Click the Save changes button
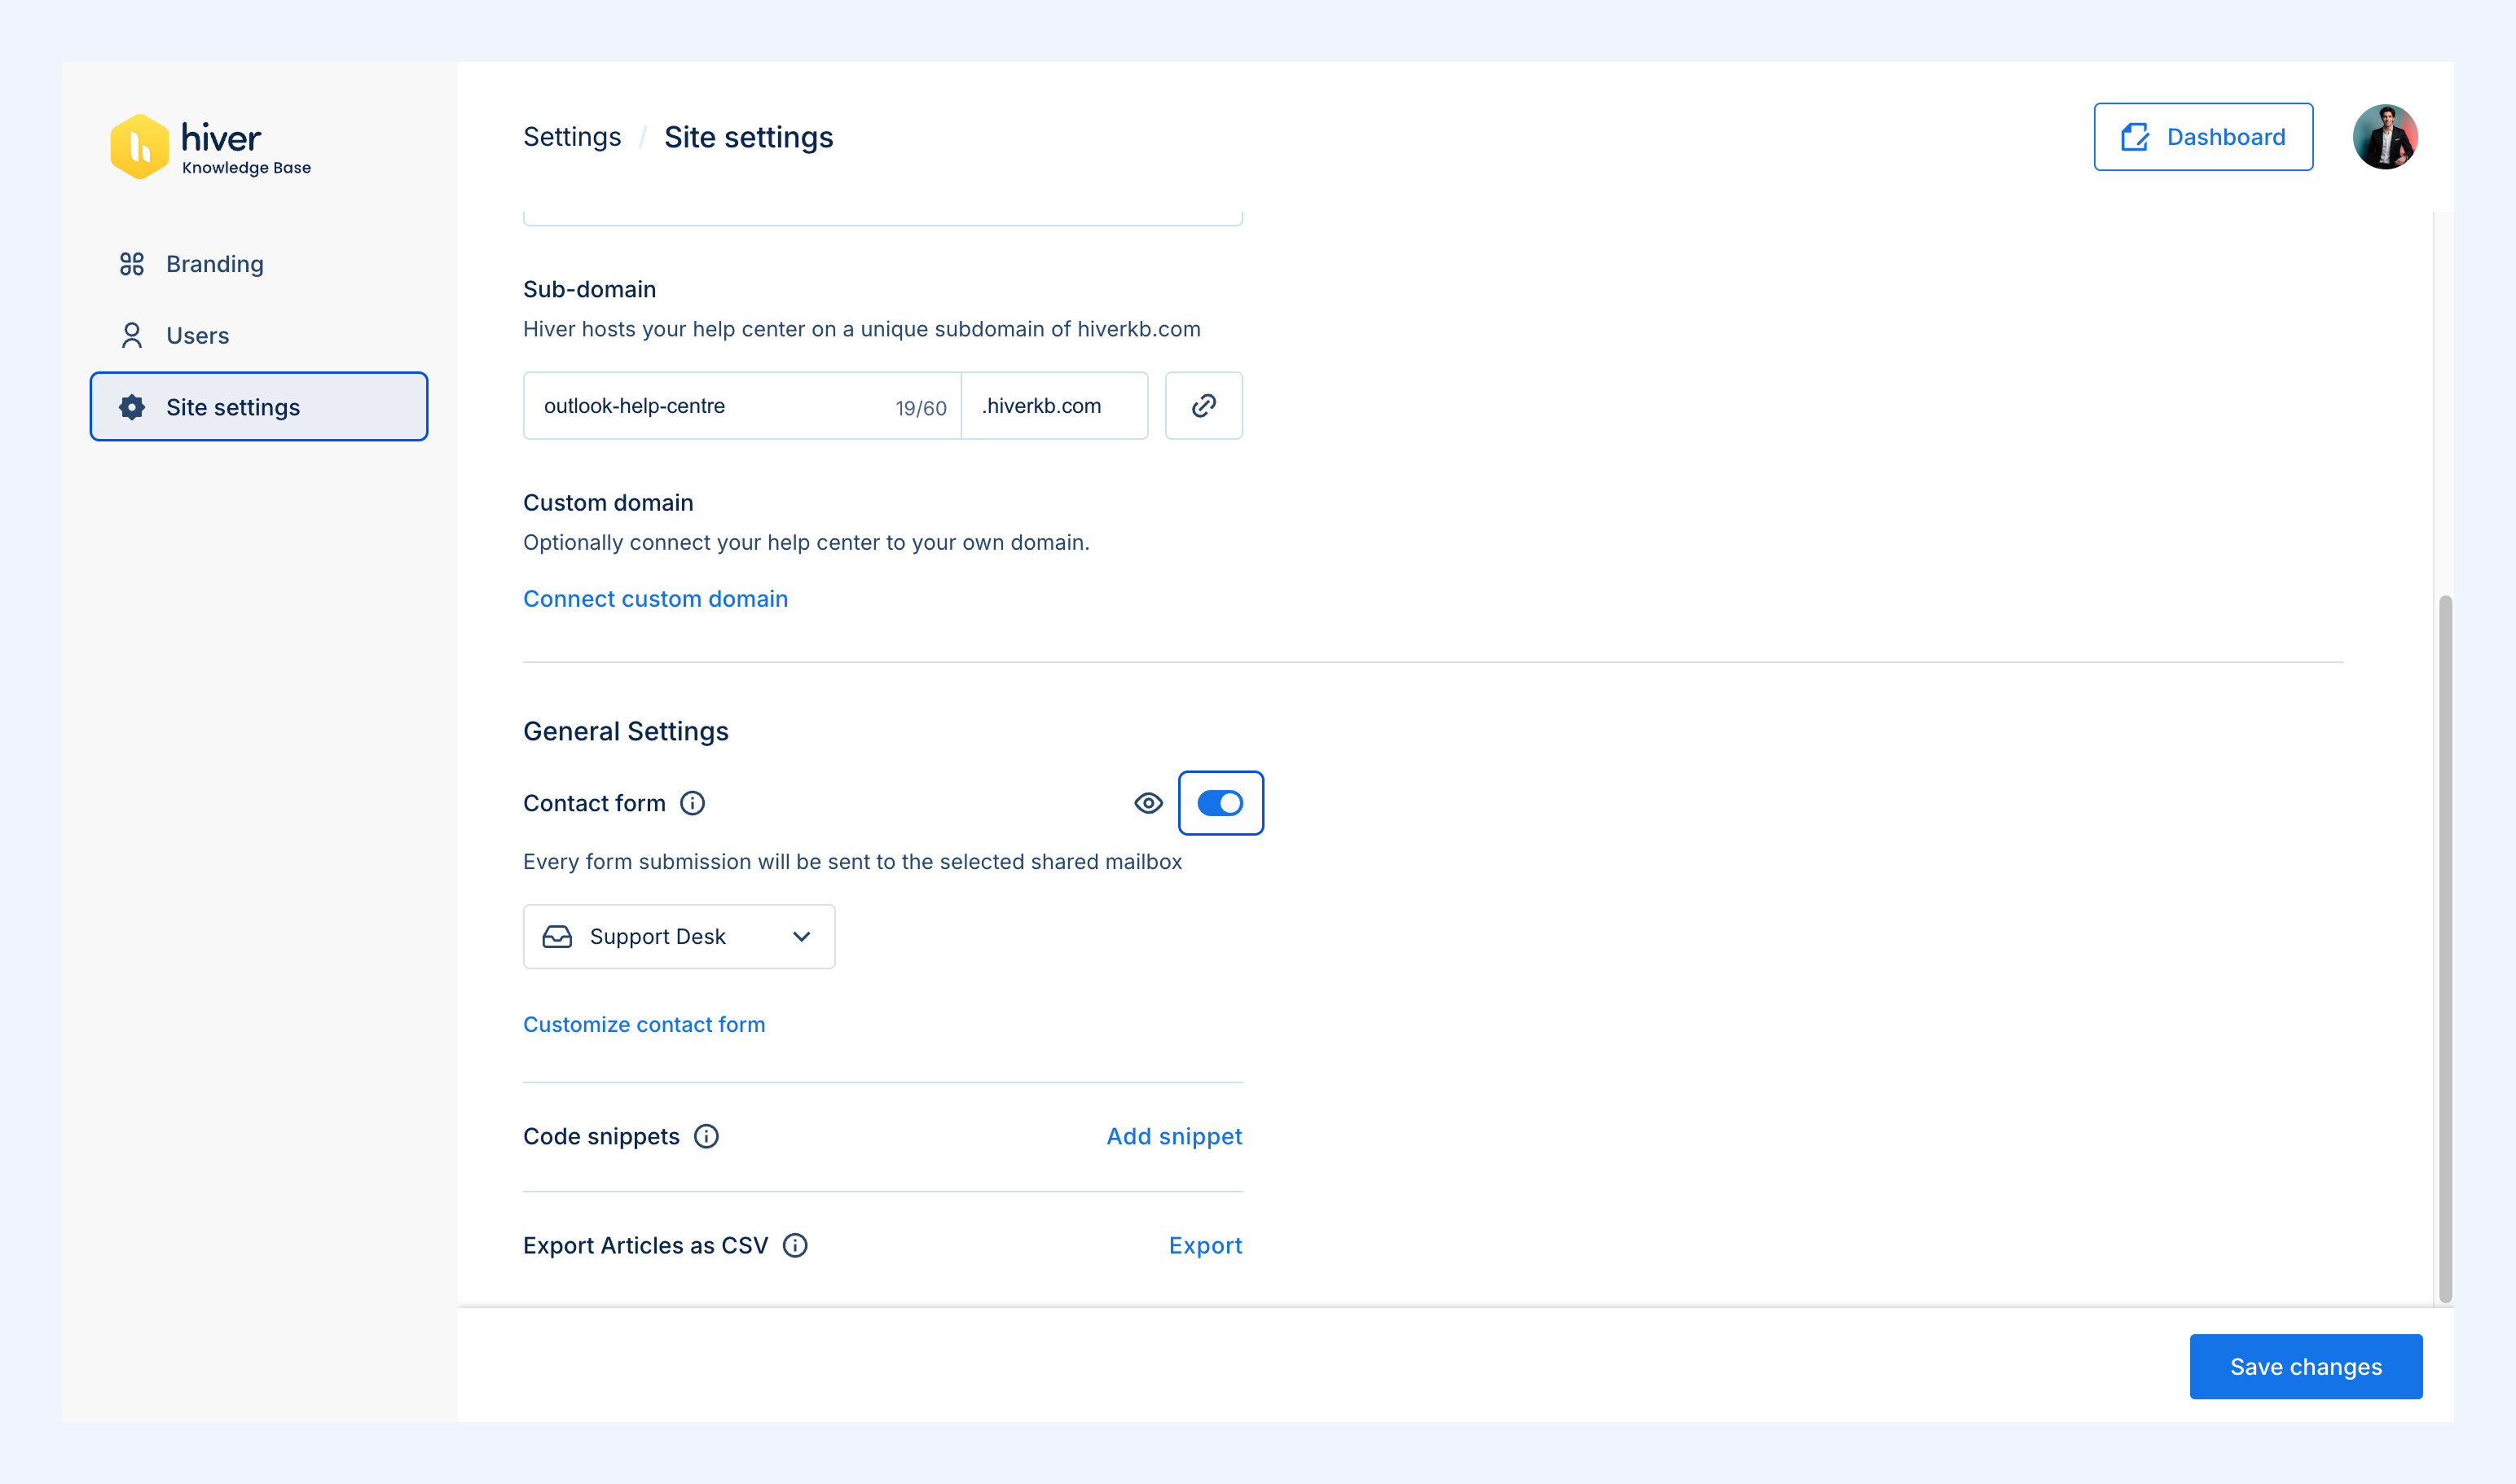Viewport: 2516px width, 1484px height. pyautogui.click(x=2306, y=1367)
